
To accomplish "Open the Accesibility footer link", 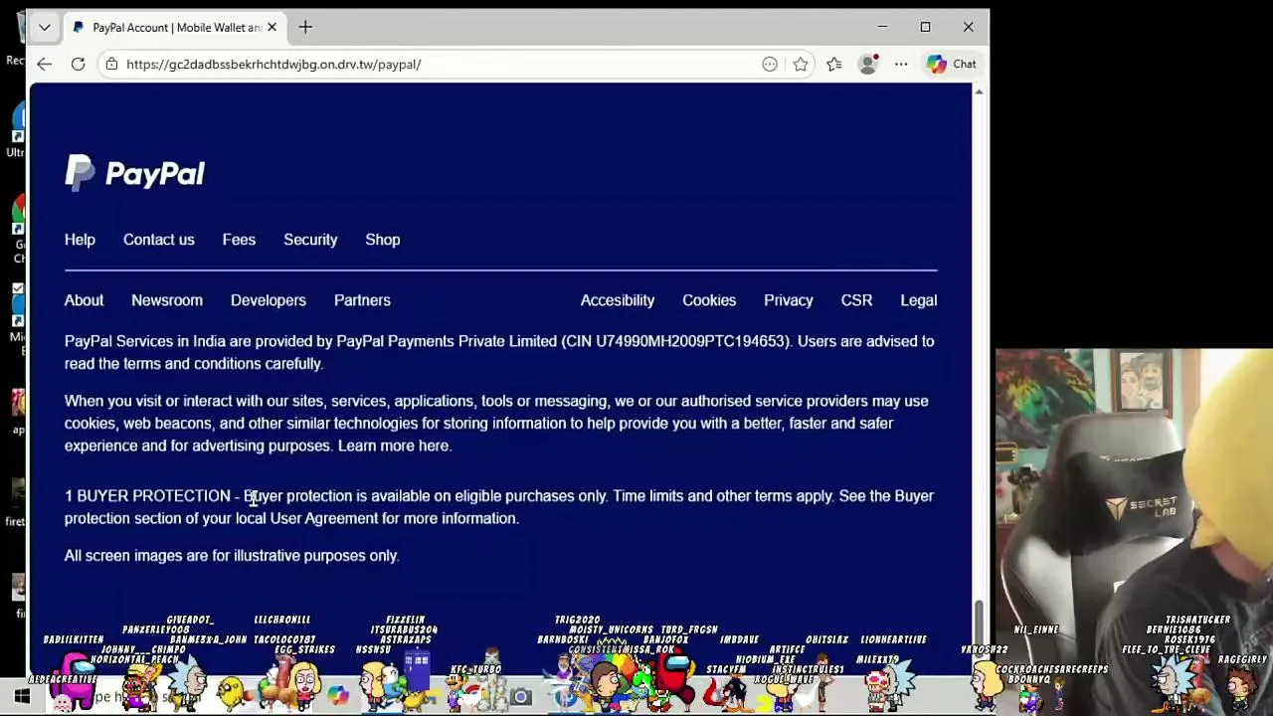I will pyautogui.click(x=618, y=300).
